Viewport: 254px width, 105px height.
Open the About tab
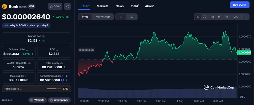149,6
